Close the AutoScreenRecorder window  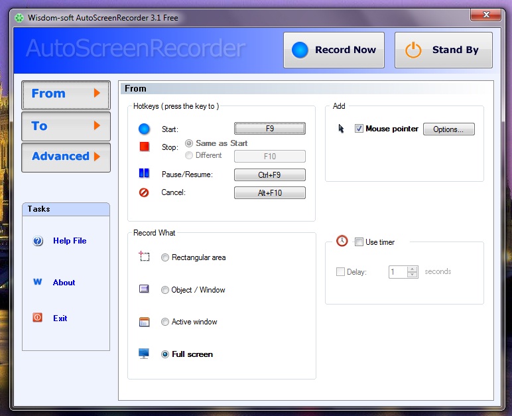pos(486,15)
